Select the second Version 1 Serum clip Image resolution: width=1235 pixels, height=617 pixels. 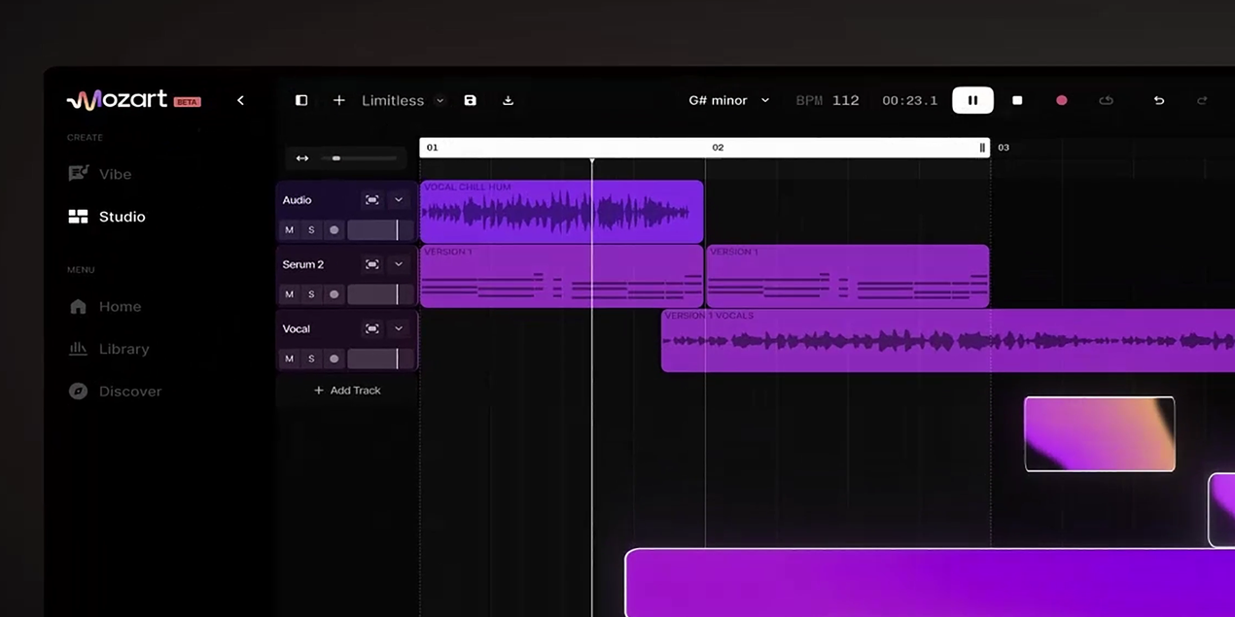coord(848,276)
